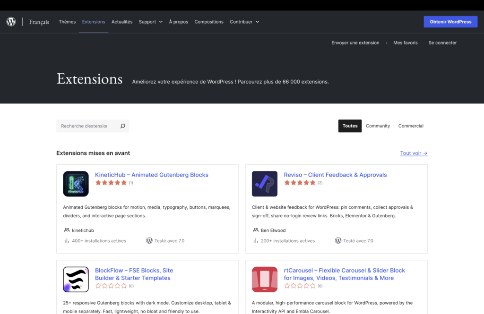Select the Toutes filter tab
Screen dimensions: 484x314
point(350,126)
